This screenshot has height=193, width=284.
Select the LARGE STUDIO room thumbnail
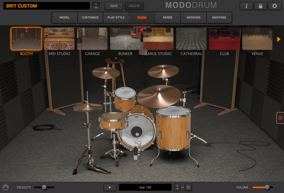click(158, 39)
